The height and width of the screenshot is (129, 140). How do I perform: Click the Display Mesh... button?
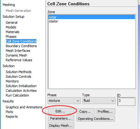[x=61, y=126]
